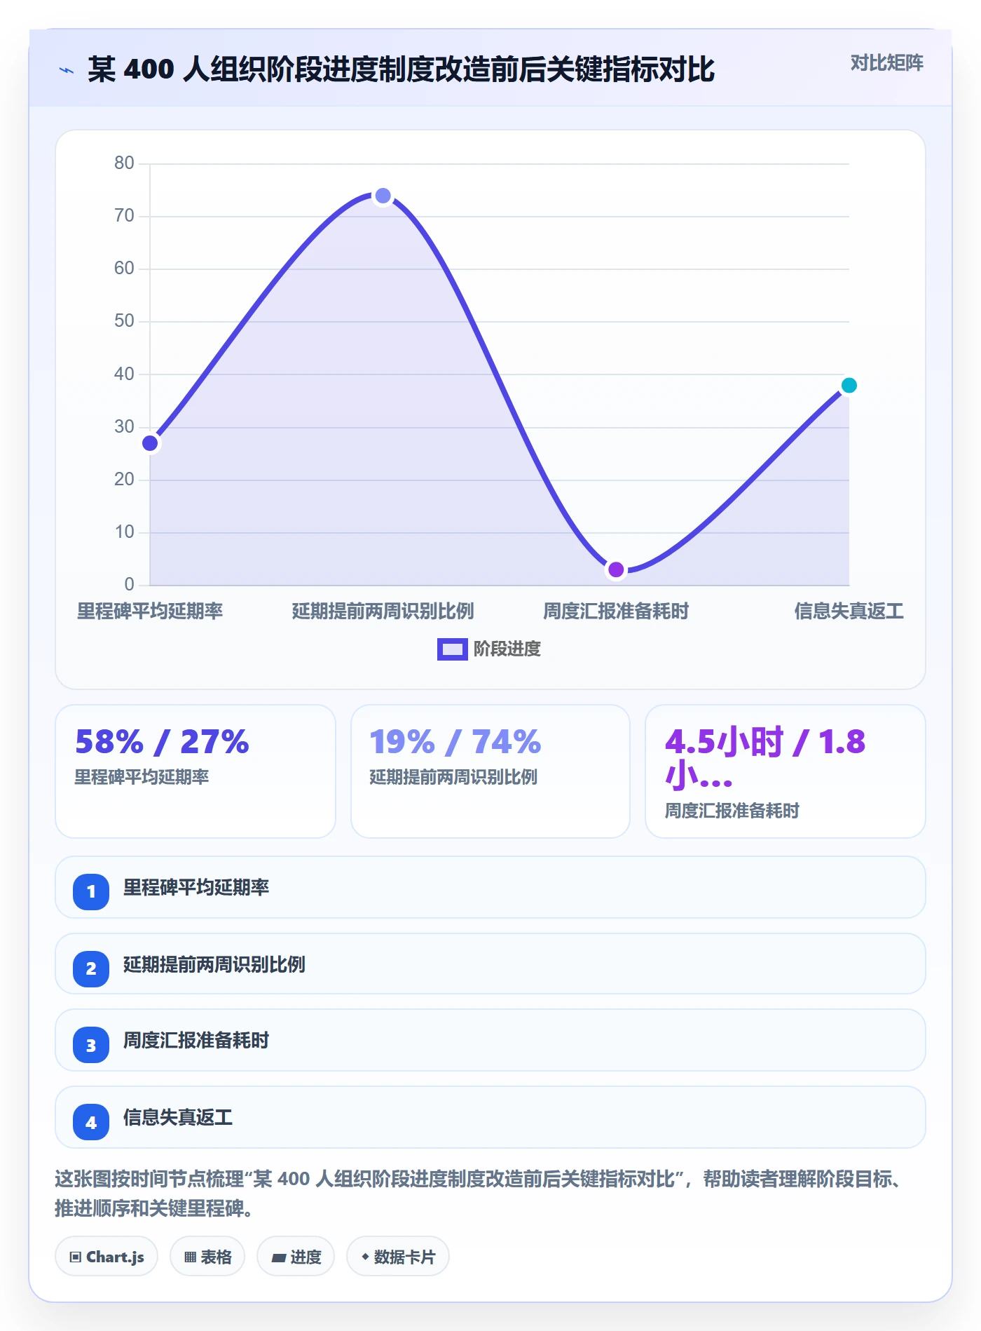Click the 阶段进度 legend label
This screenshot has height=1331, width=981.
[507, 649]
